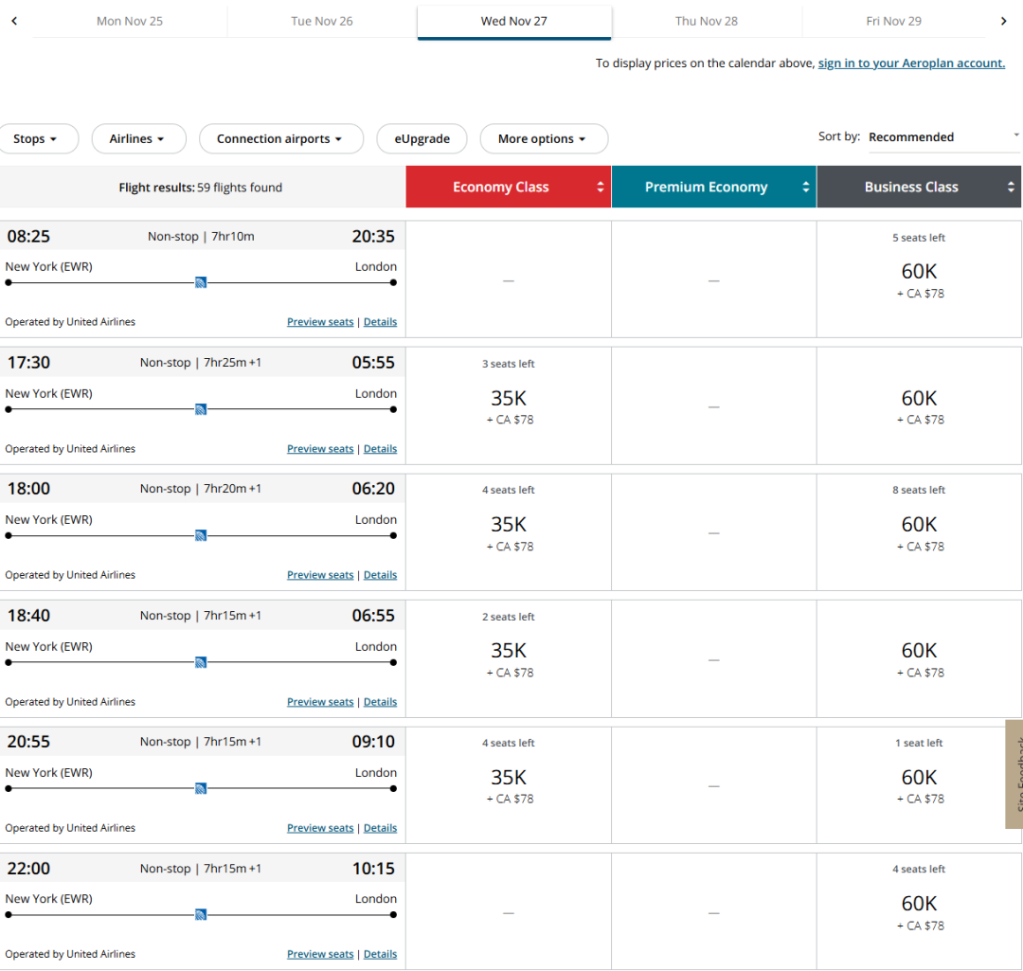Open the Stops filter dropdown
This screenshot has width=1023, height=971.
35,138
